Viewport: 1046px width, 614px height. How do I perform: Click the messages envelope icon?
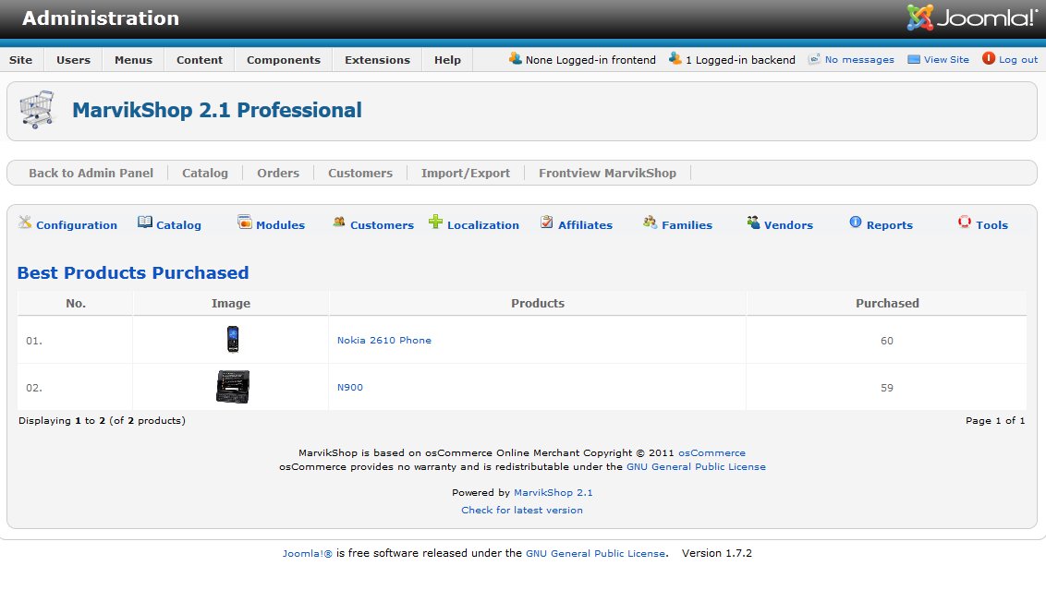pyautogui.click(x=814, y=59)
